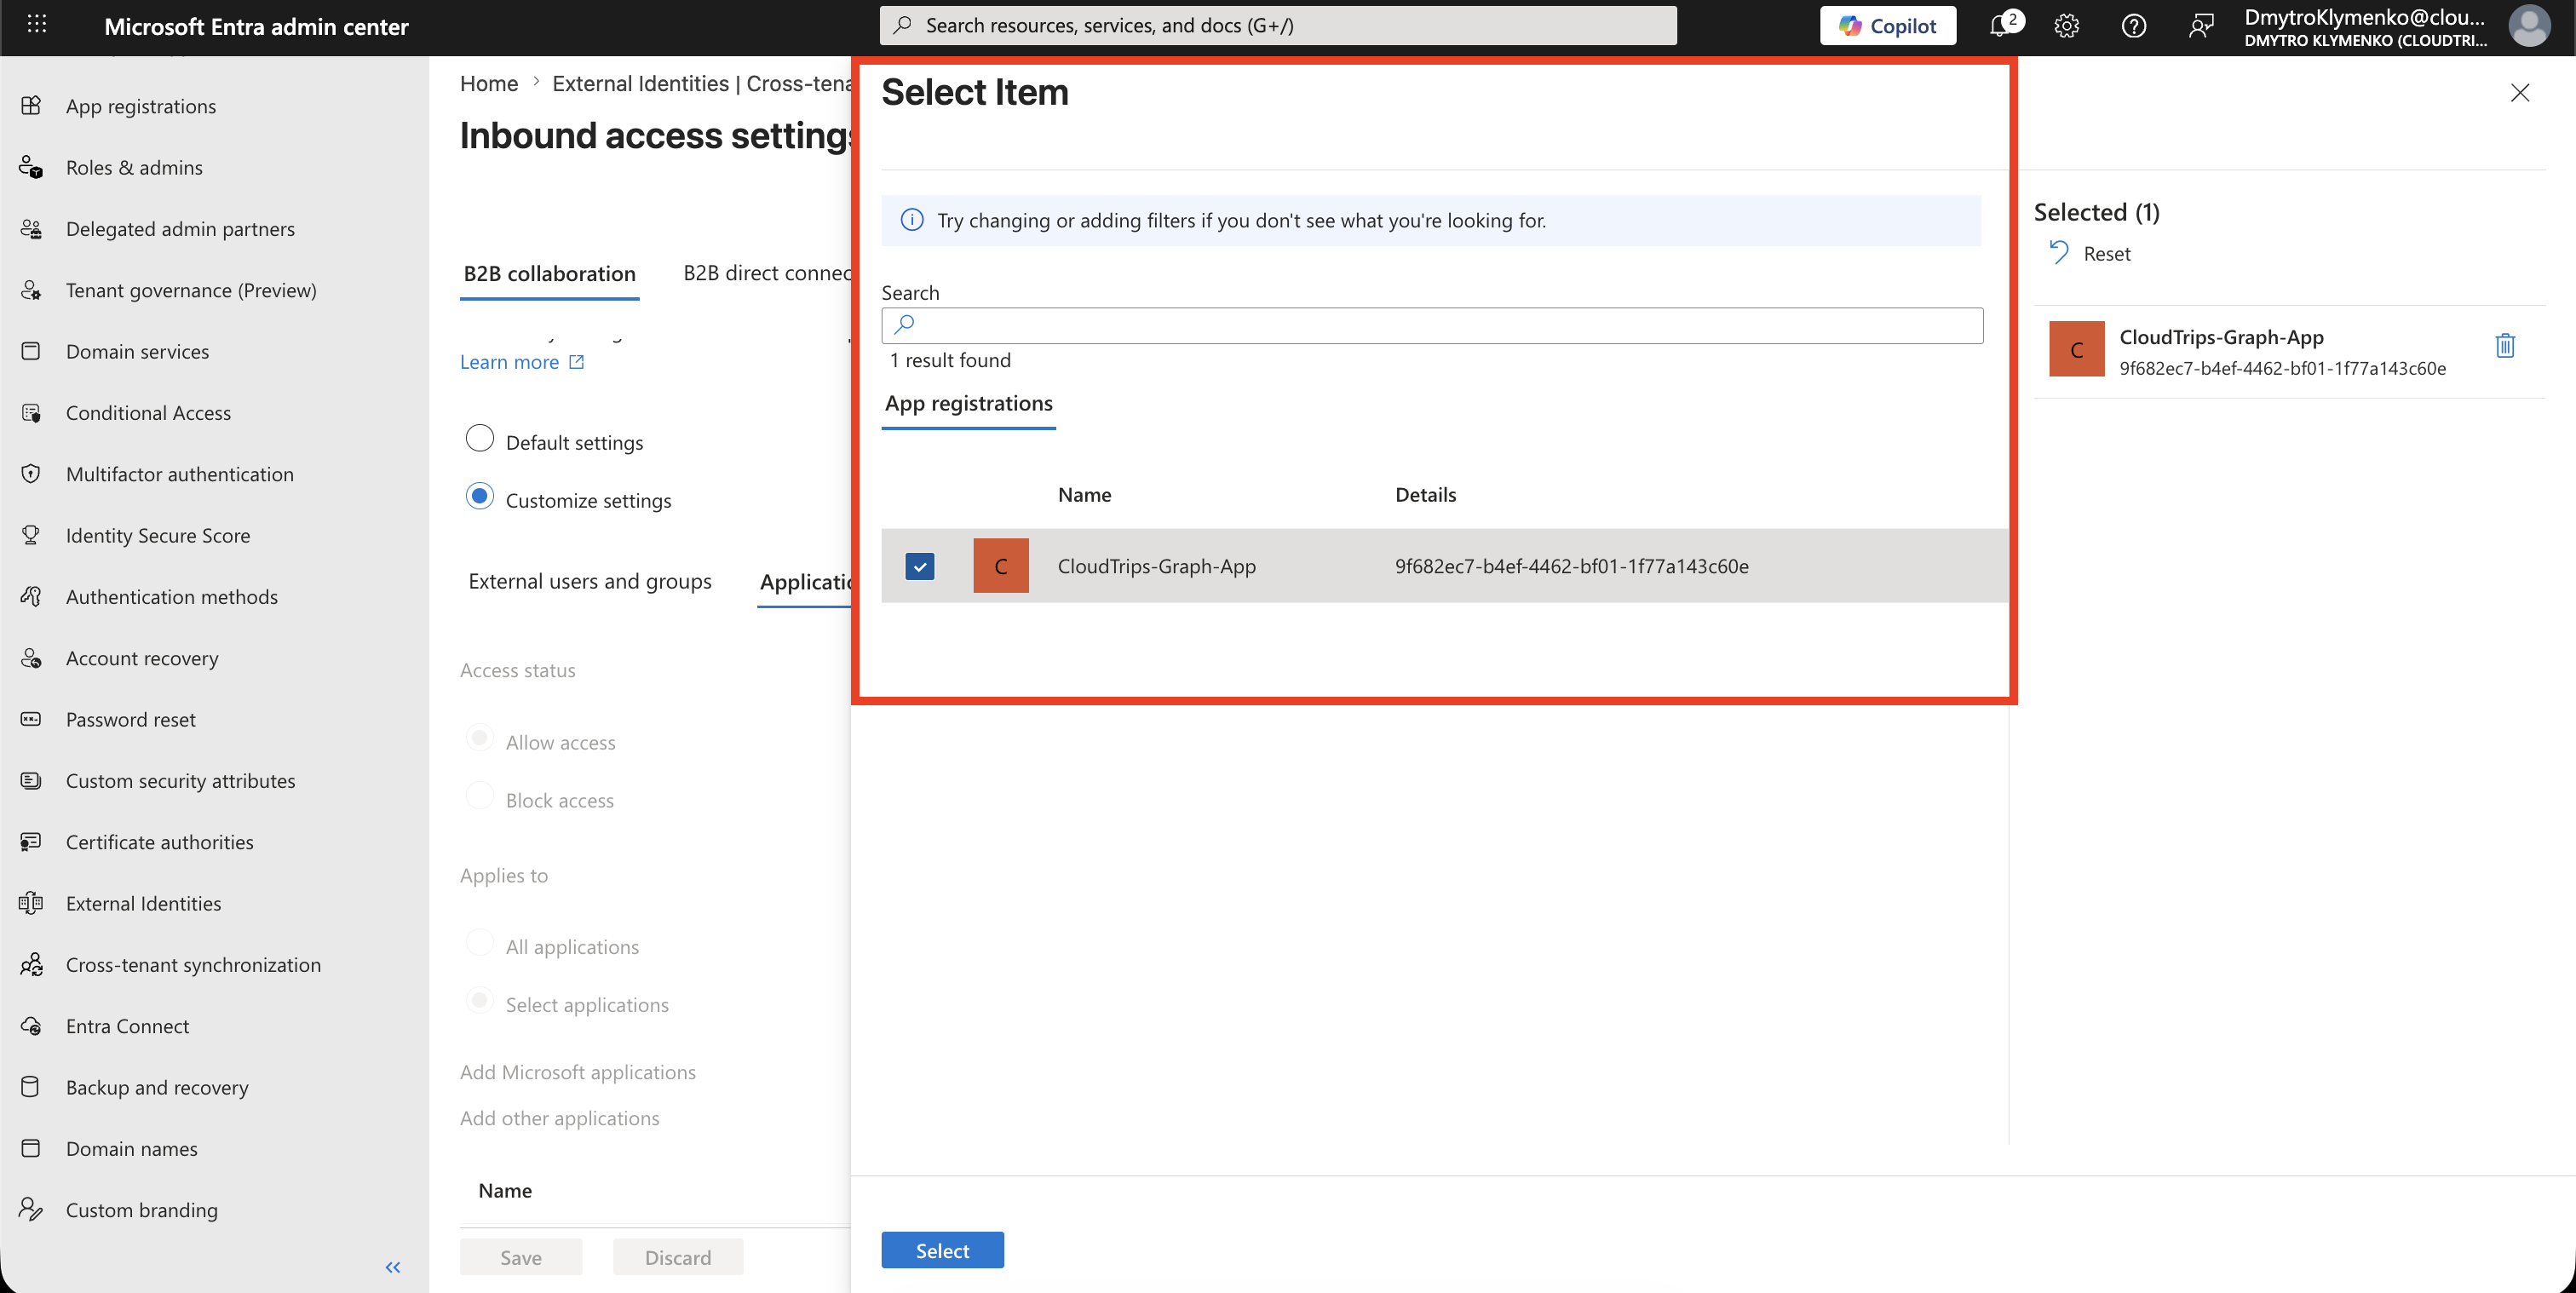This screenshot has height=1293, width=2576.
Task: Click Add other applications link
Action: tap(559, 1118)
